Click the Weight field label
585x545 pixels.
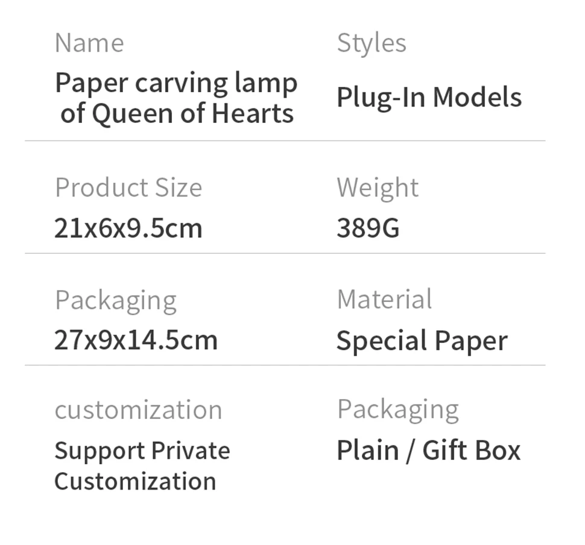pos(378,187)
